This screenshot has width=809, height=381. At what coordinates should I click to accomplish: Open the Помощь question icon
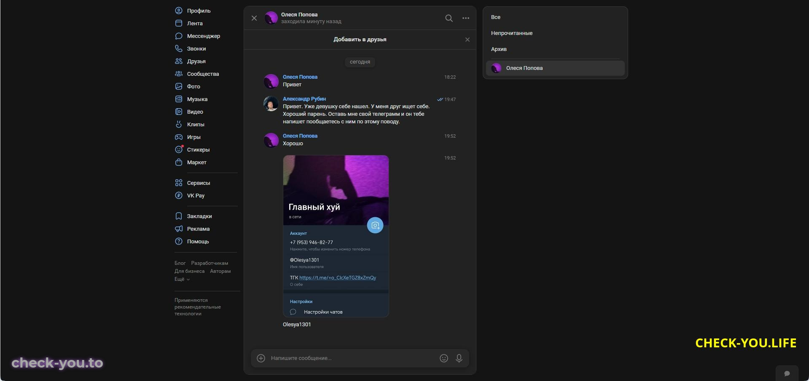click(179, 241)
